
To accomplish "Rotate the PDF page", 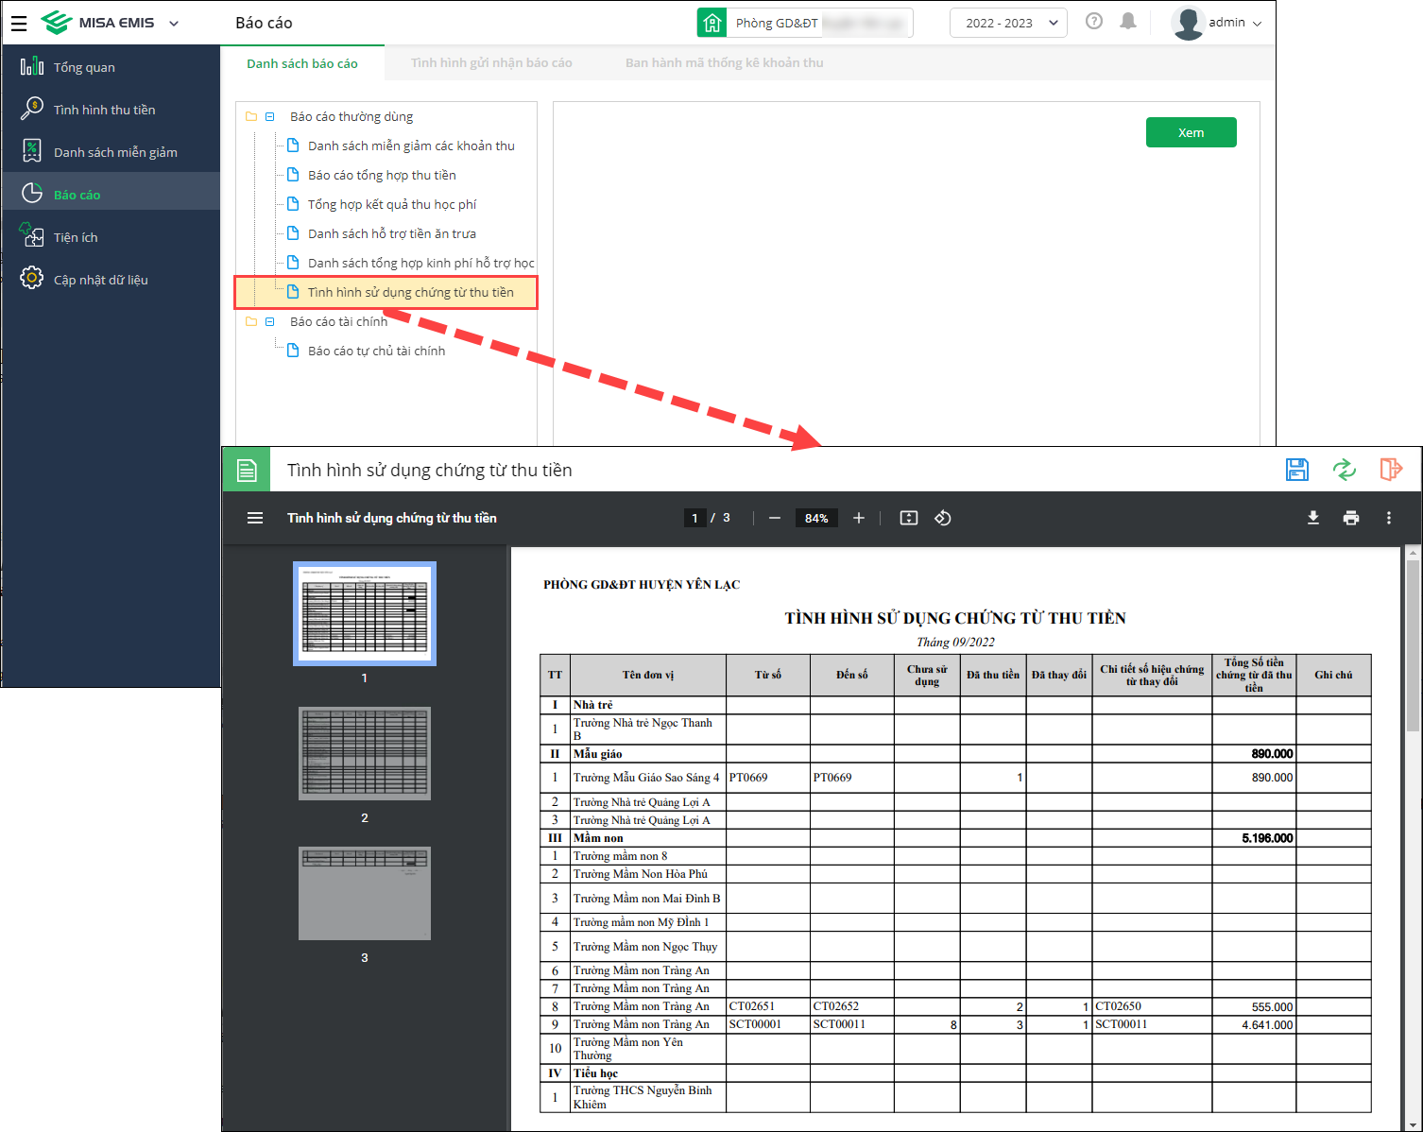I will click(942, 518).
